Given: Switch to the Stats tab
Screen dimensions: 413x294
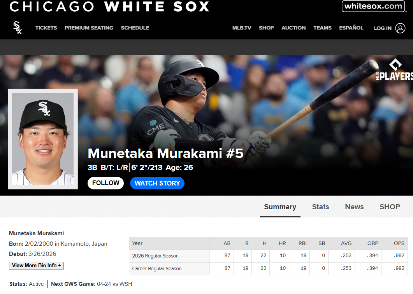Looking at the screenshot, I should 320,207.
